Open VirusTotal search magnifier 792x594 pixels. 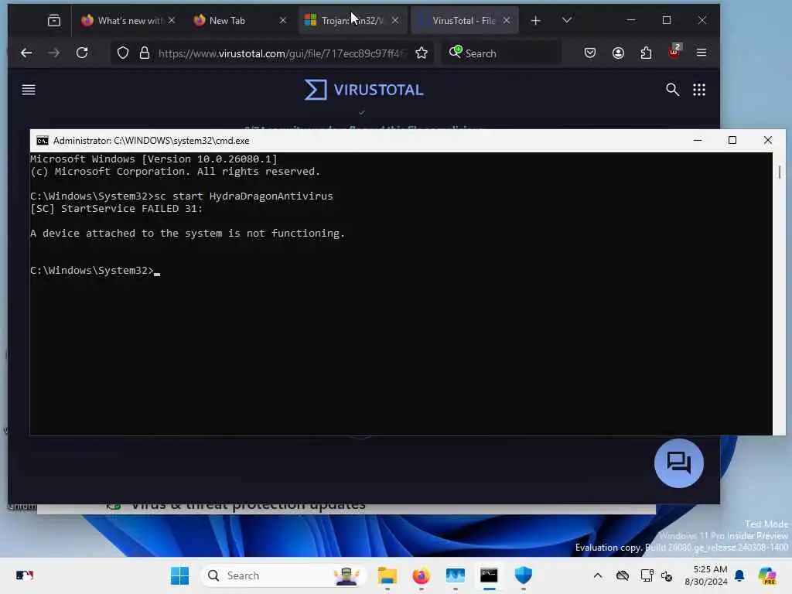tap(672, 90)
